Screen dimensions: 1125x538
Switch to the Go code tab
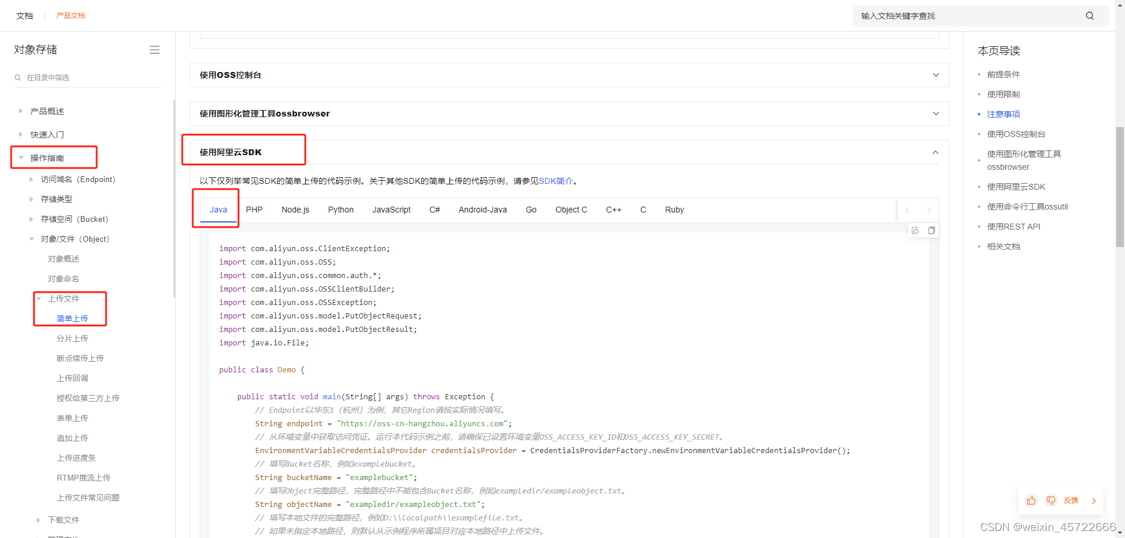tap(531, 210)
